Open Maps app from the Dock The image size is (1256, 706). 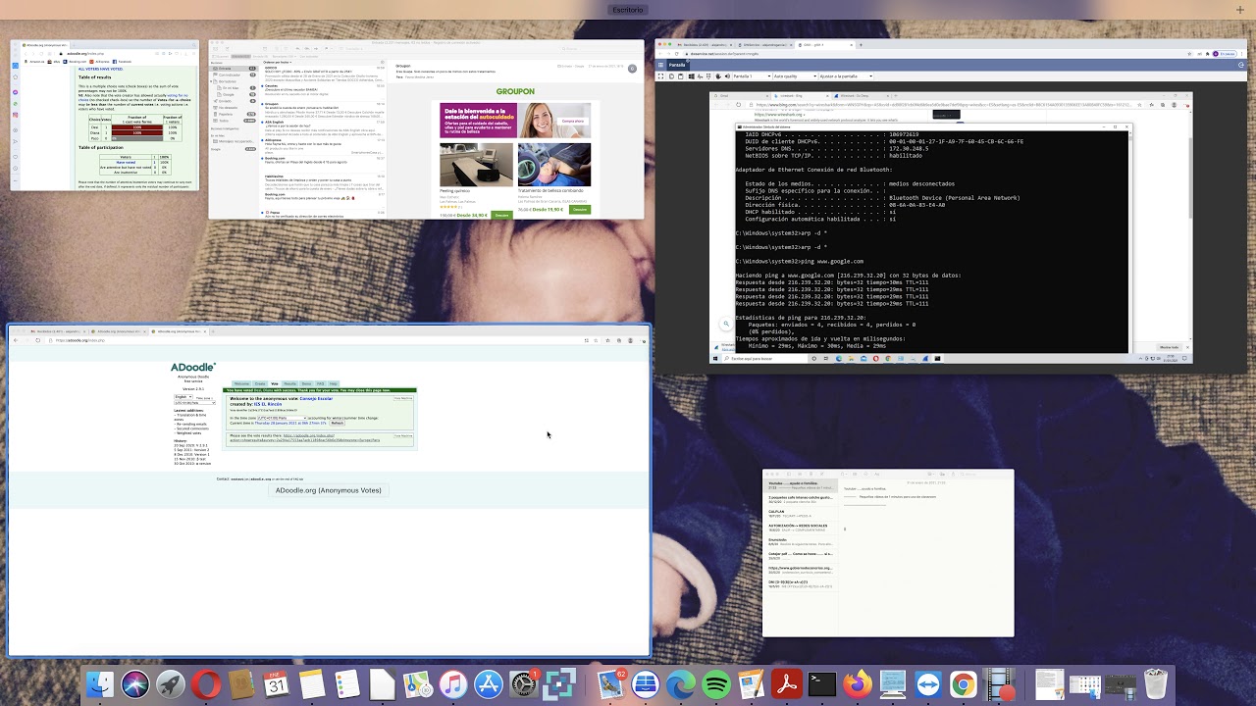click(418, 684)
